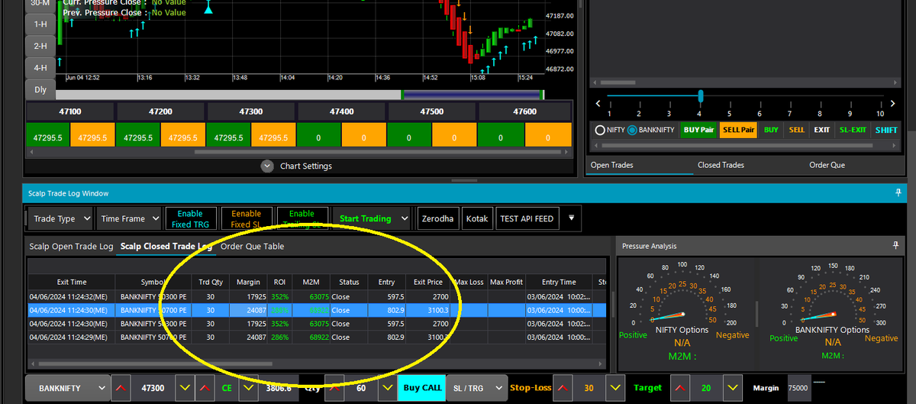Pin the Pressure Analysis panel
916x404 pixels.
point(895,245)
